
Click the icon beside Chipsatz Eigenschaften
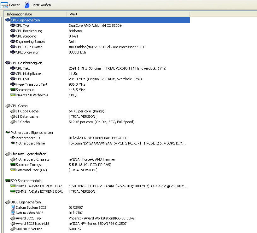[x=8, y=154]
